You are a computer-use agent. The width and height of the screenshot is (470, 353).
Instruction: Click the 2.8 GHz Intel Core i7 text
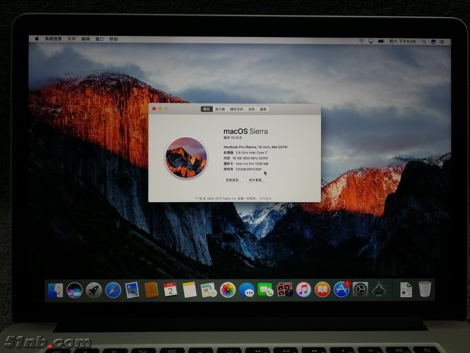tap(252, 153)
